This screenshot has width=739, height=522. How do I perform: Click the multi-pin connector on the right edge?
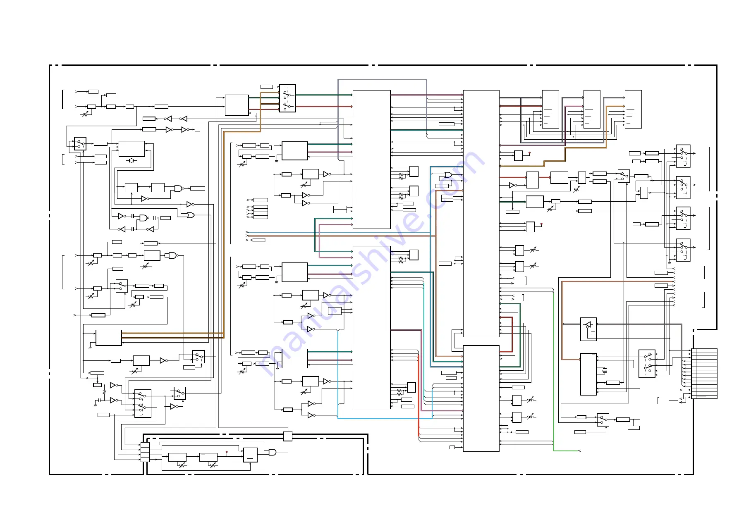(x=704, y=374)
